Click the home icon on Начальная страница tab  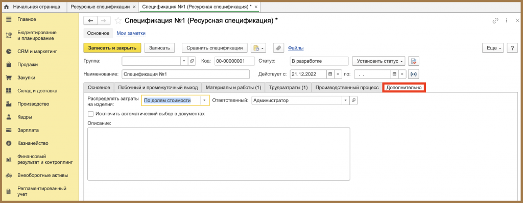(6, 7)
